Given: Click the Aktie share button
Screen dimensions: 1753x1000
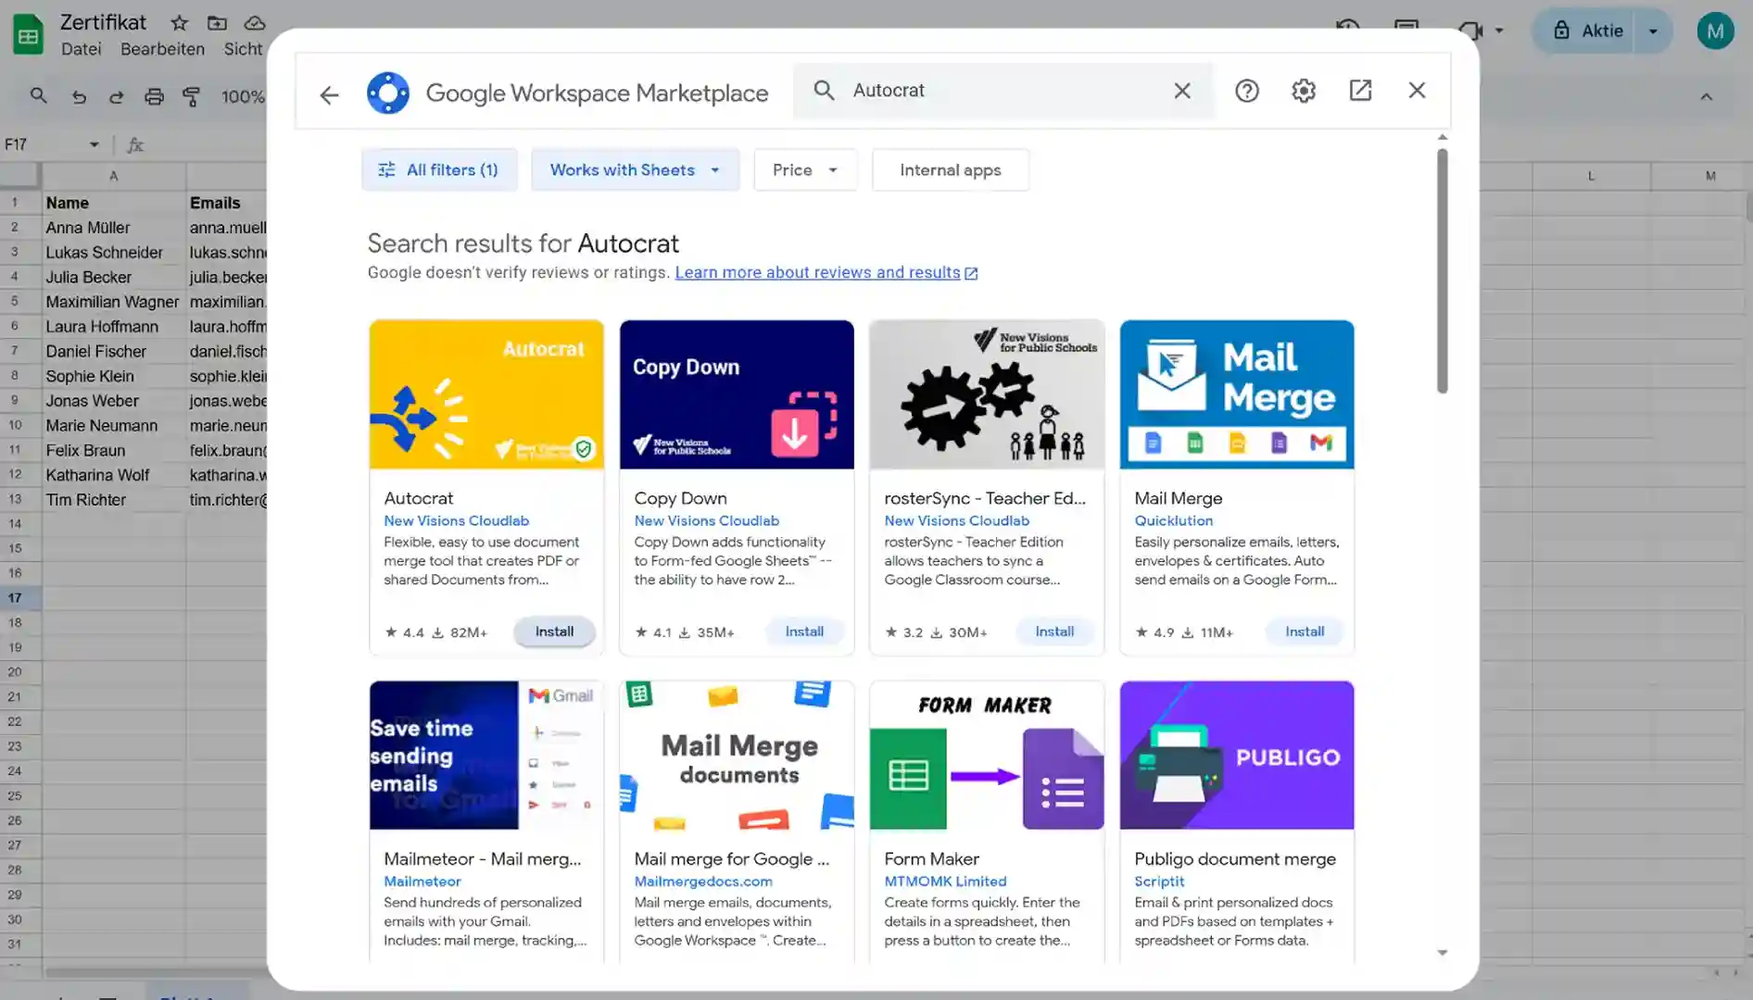Looking at the screenshot, I should [1587, 31].
